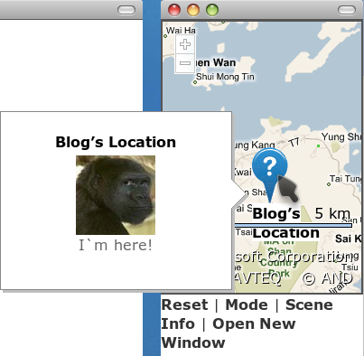Click the green zoom window button
The image size is (364, 356).
(212, 10)
